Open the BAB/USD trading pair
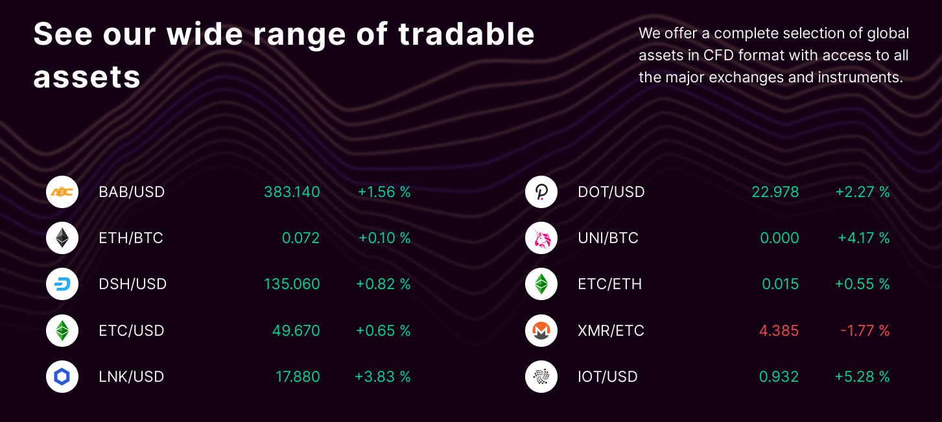Image resolution: width=942 pixels, height=422 pixels. click(x=132, y=192)
